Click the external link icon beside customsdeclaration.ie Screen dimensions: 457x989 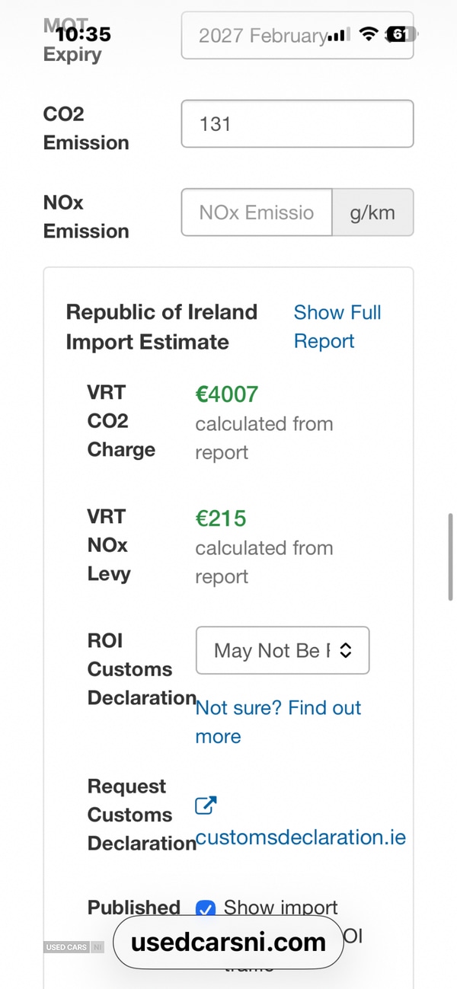tap(206, 806)
